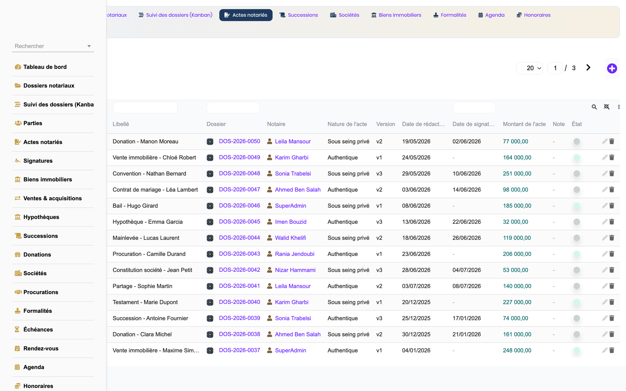Delete the Convention - Nathan Bernard row
The width and height of the screenshot is (626, 391).
[612, 174]
